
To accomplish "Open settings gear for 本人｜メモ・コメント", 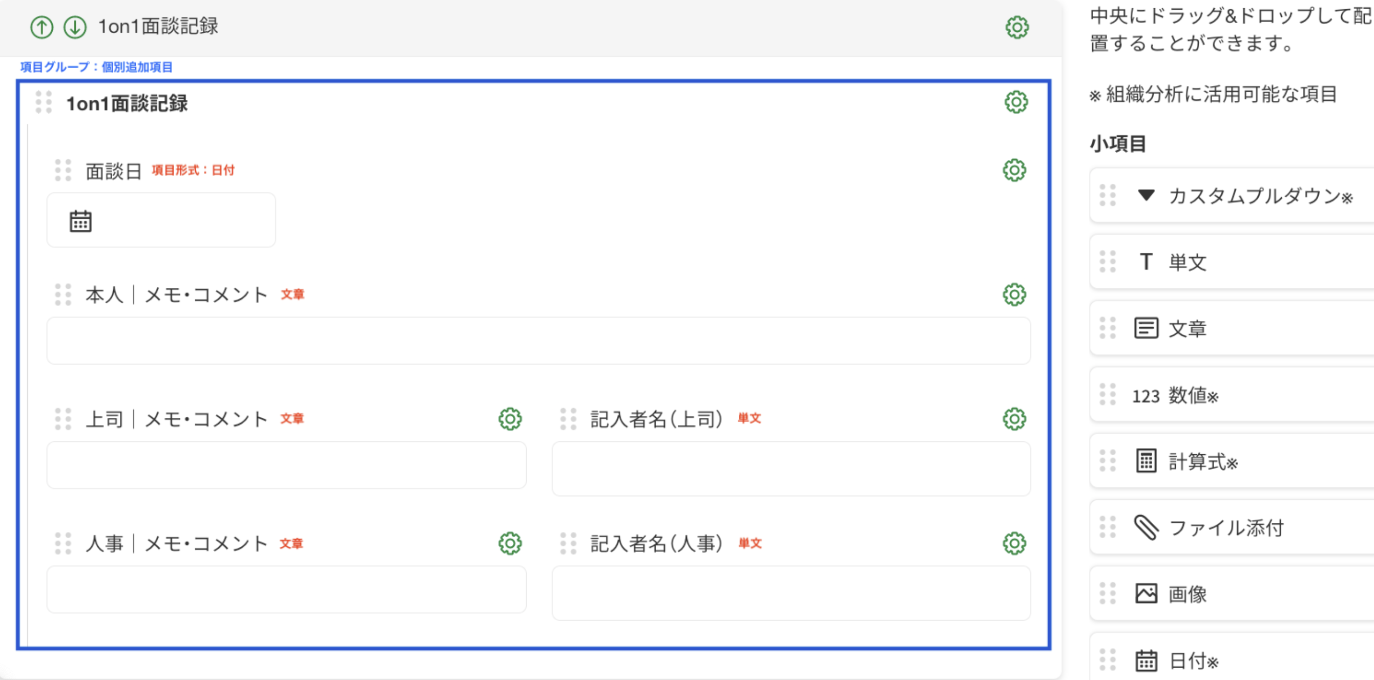I will tap(1014, 294).
